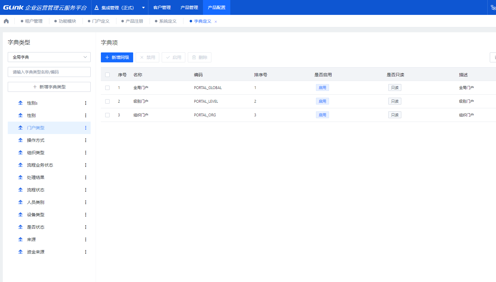
Task: Check the row for 组织门户
Action: (x=107, y=115)
